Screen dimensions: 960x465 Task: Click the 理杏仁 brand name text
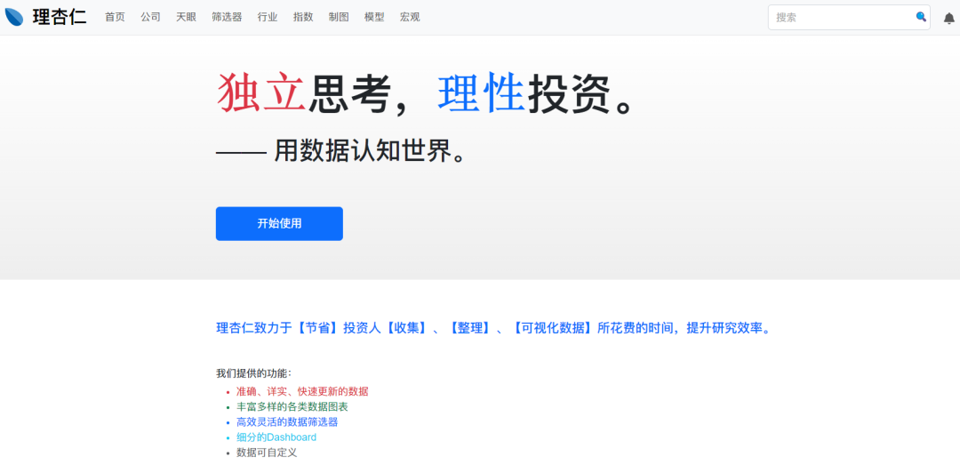coord(60,17)
